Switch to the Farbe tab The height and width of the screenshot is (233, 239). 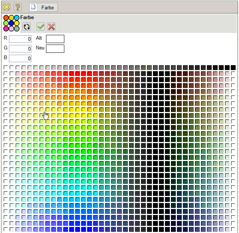(48, 7)
